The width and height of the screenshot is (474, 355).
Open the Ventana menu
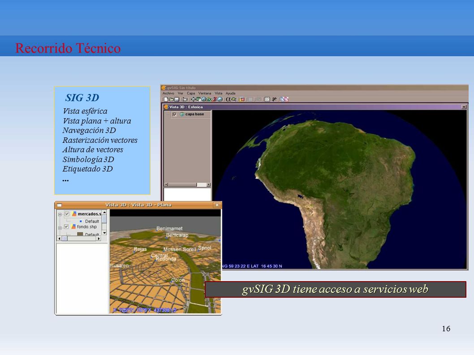[205, 94]
